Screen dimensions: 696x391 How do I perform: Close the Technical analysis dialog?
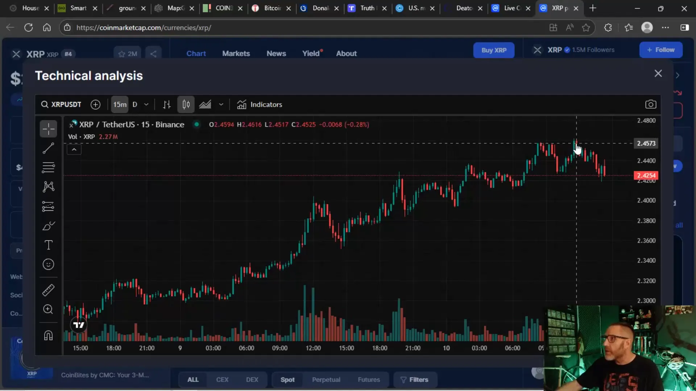pos(658,73)
